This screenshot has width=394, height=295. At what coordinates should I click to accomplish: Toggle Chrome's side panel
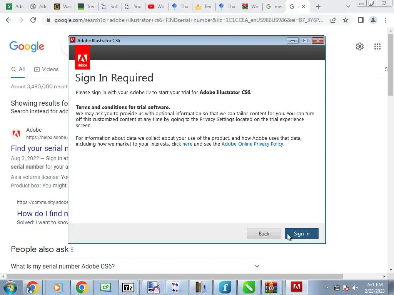coord(361,20)
